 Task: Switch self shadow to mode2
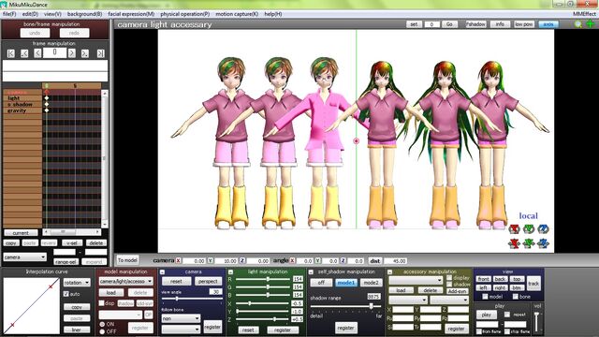coord(371,283)
